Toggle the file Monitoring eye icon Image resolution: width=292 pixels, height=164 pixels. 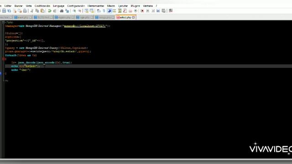coord(136,11)
